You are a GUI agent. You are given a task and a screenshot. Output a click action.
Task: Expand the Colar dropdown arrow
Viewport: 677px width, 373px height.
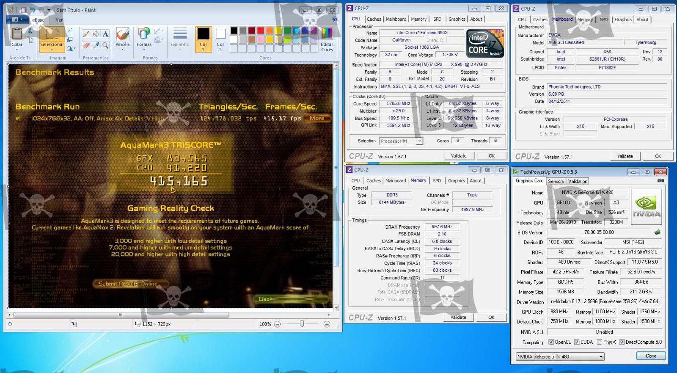(17, 49)
